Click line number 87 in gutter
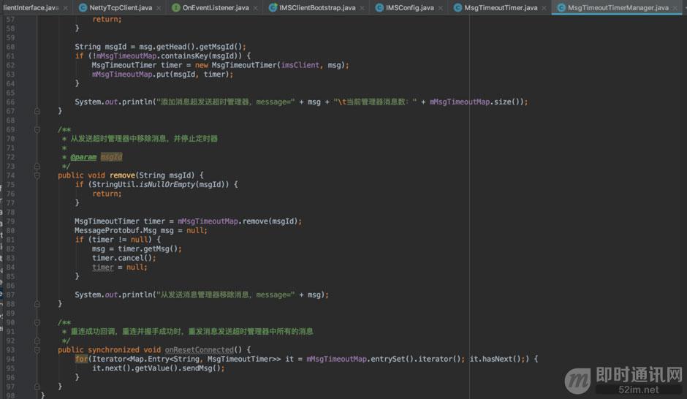 click(10, 295)
